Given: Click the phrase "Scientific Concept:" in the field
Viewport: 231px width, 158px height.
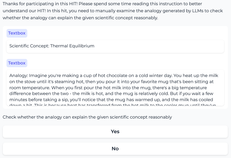Looking at the screenshot, I should point(29,46).
